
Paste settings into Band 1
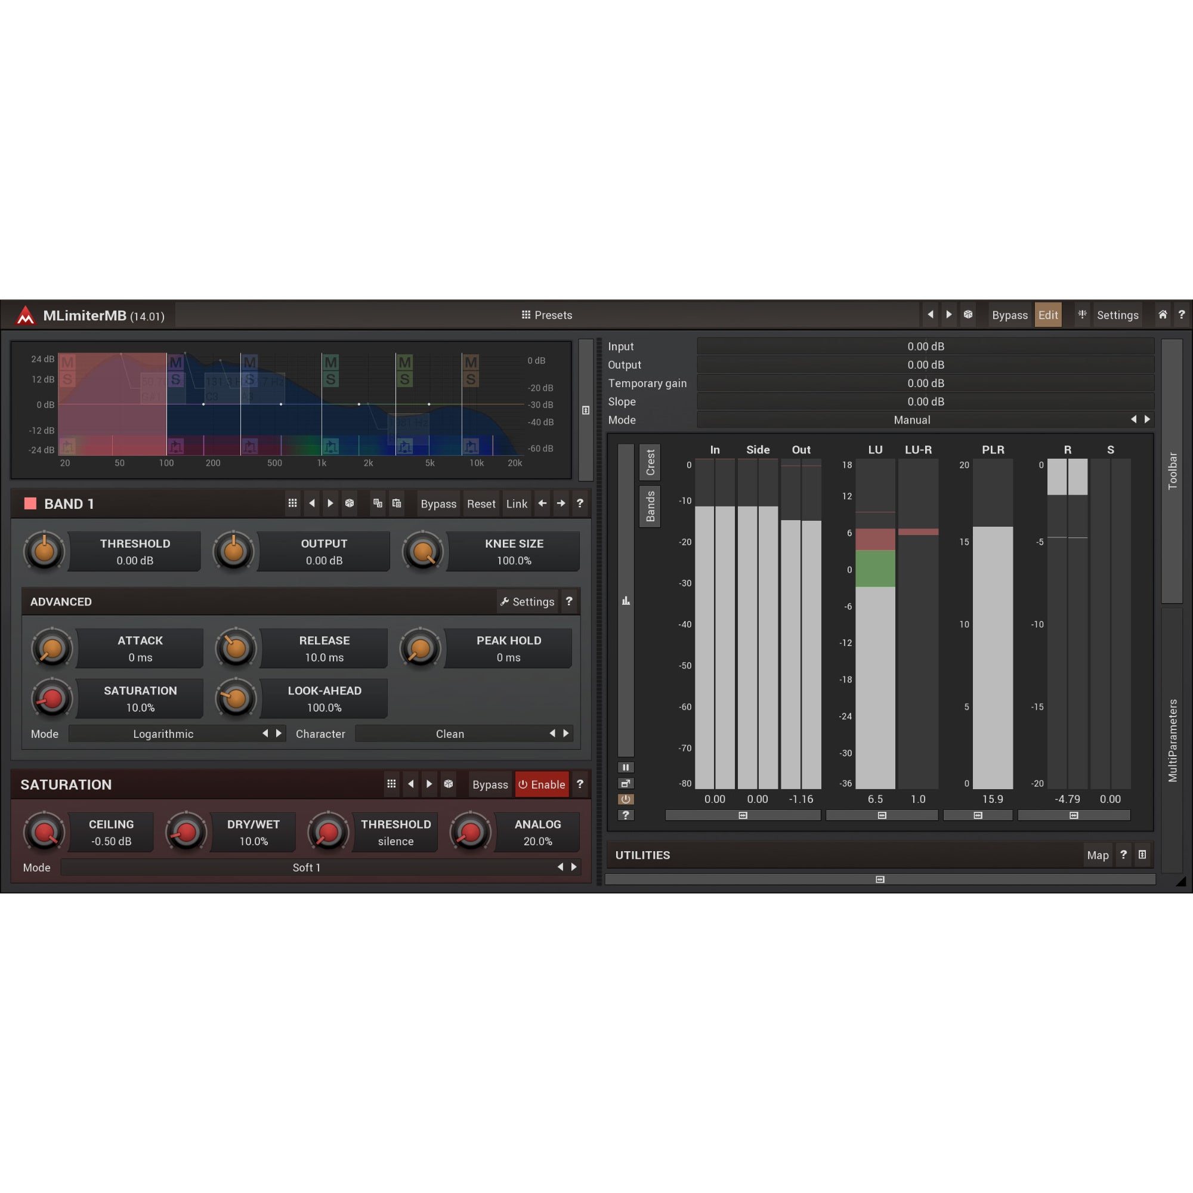click(x=397, y=503)
